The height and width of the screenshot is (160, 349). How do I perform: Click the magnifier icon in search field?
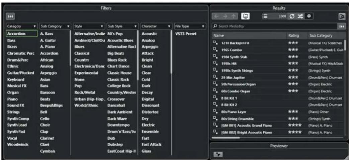click(214, 26)
